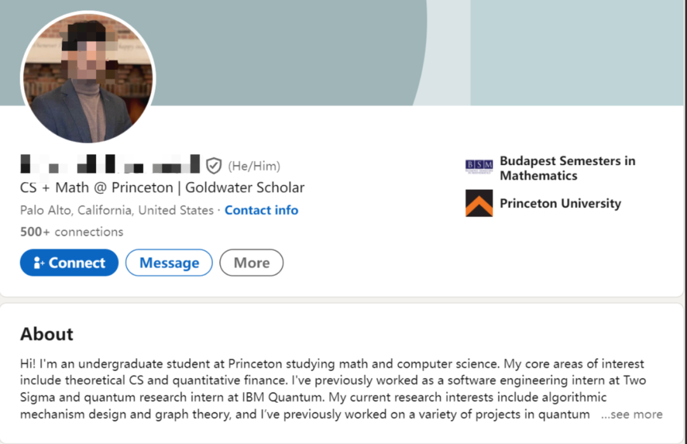Open the Budapest Semesters in Mathematics text link
Image resolution: width=687 pixels, height=444 pixels.
pos(567,168)
